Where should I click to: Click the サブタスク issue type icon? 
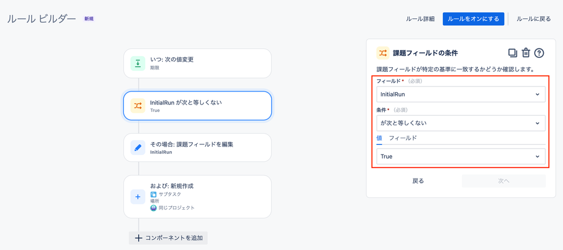coord(153,194)
